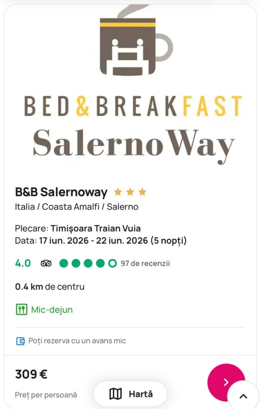Click the Timișoara Traian Vuia departure text
The image size is (260, 409).
click(95, 229)
